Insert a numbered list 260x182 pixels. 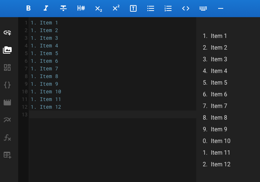168,8
